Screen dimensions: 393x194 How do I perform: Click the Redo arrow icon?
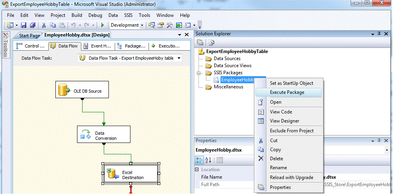click(x=87, y=25)
